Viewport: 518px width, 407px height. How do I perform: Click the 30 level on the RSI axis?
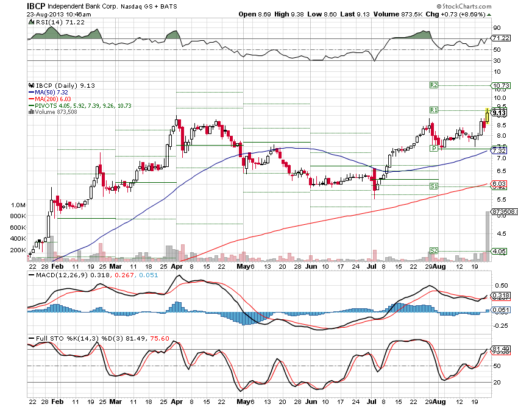497,60
